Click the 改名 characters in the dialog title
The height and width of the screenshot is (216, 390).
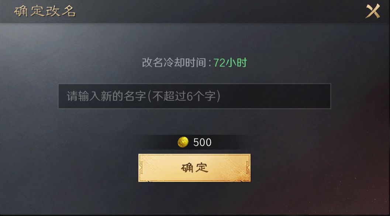61,11
